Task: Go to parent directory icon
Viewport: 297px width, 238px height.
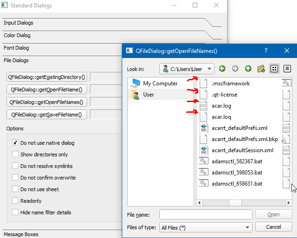Action: [x=248, y=69]
